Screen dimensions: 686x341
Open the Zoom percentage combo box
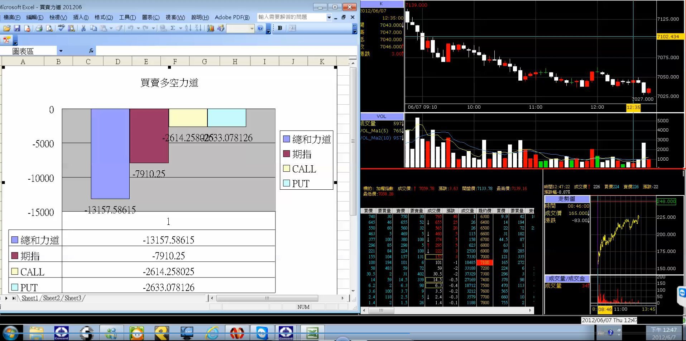pyautogui.click(x=241, y=28)
